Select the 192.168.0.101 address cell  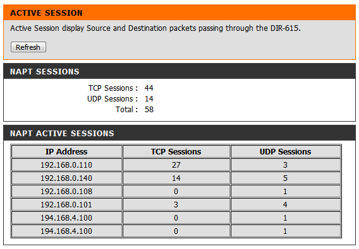(66, 204)
